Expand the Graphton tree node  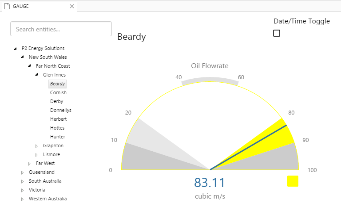coord(37,146)
